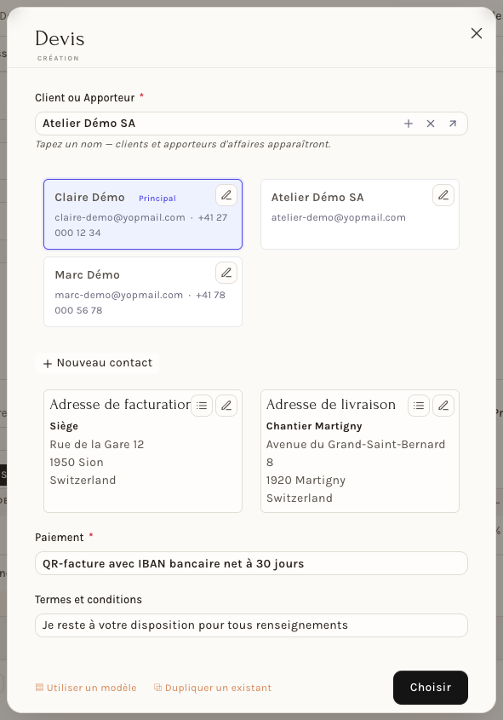Open billing address list icon
This screenshot has height=720, width=503.
[202, 406]
